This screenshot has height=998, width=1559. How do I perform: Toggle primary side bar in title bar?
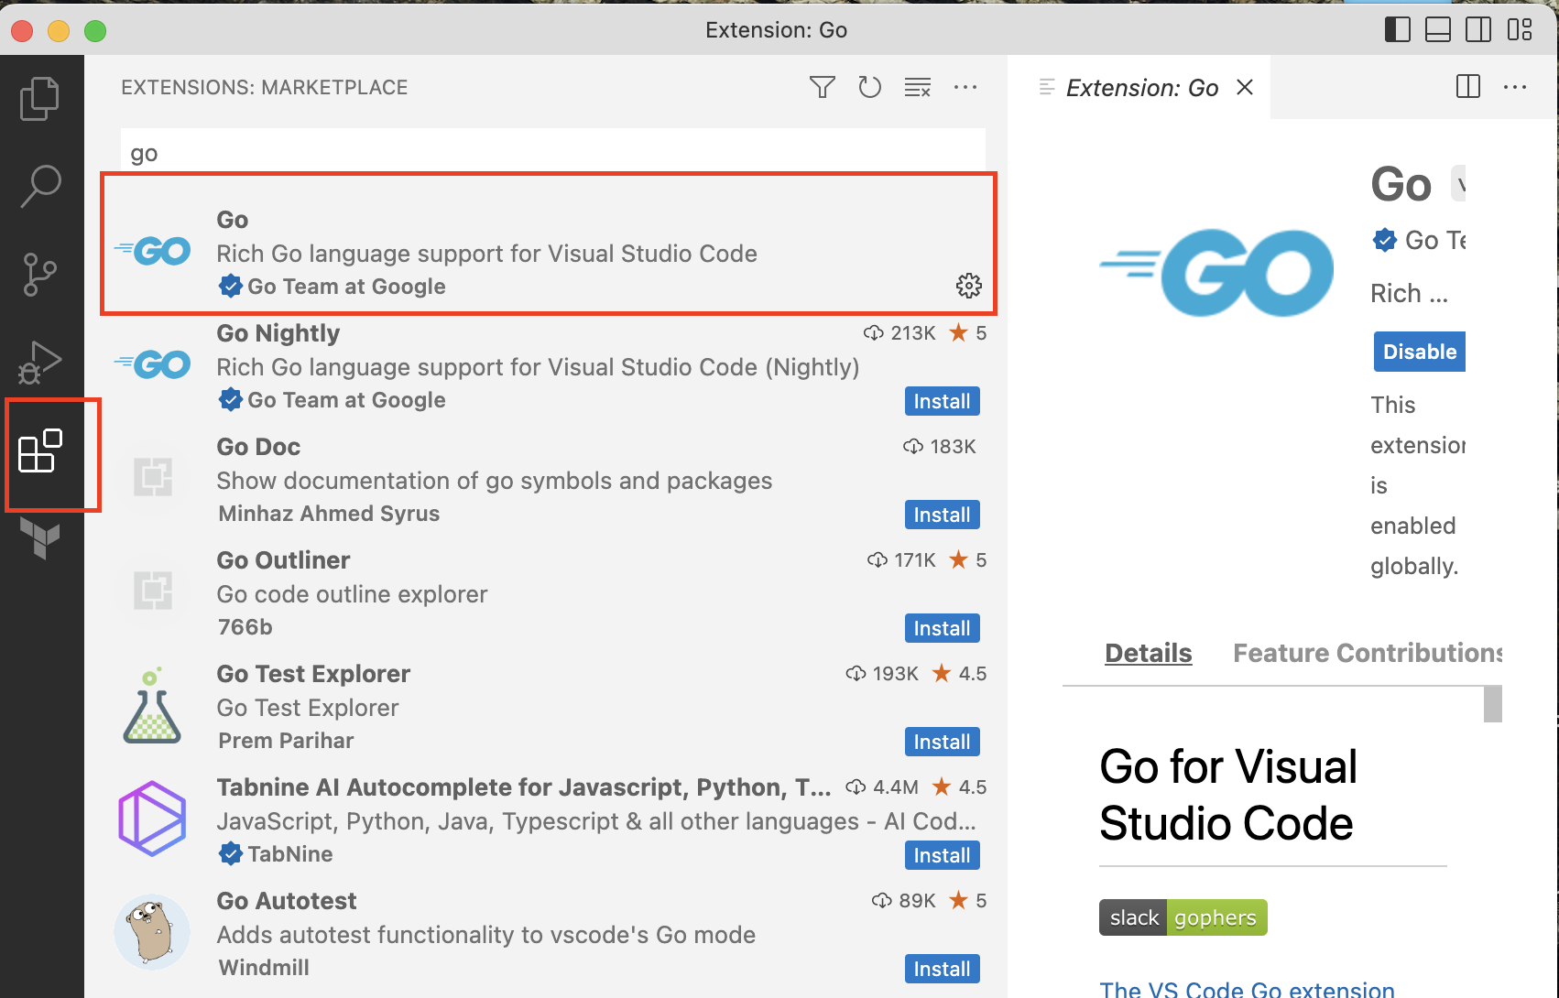tap(1397, 29)
